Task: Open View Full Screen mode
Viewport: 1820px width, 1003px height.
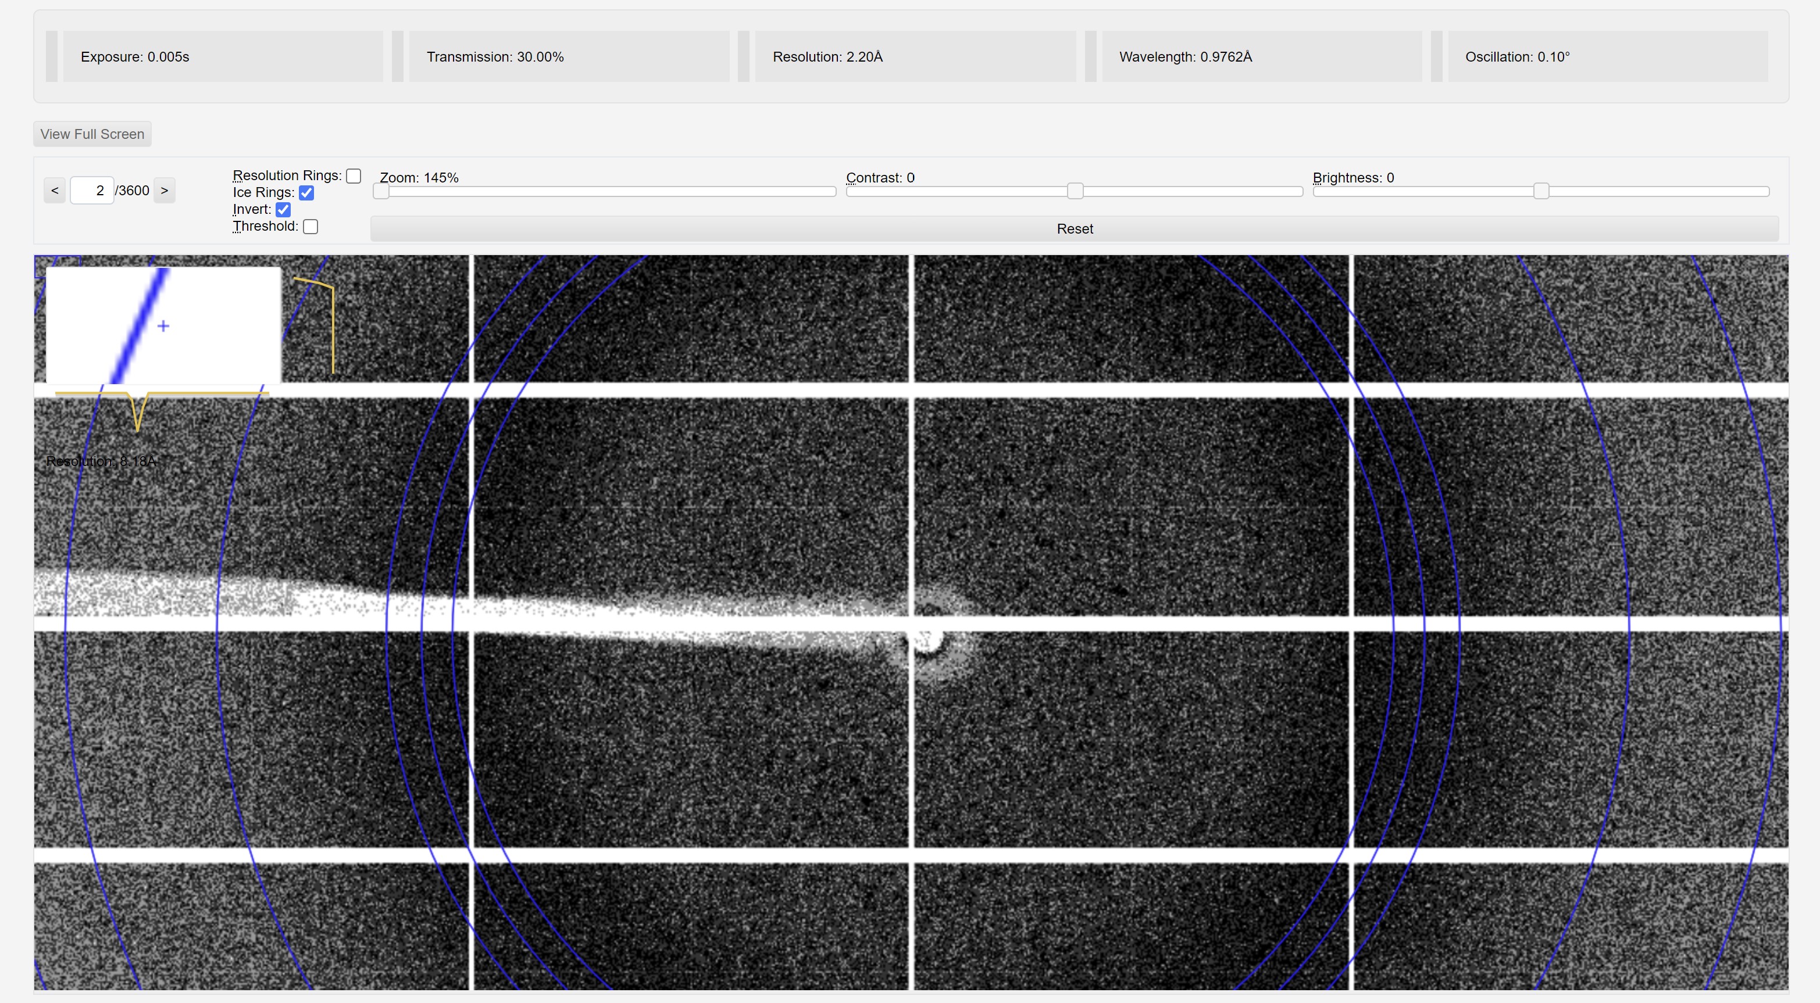Action: (92, 134)
